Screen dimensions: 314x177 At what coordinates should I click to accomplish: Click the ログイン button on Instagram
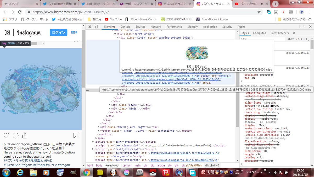[59, 32]
